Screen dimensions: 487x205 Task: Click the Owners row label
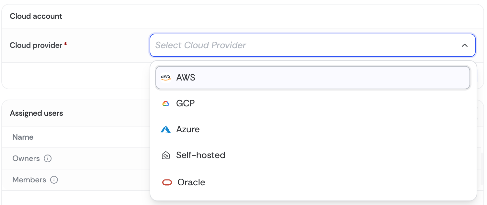(x=26, y=159)
